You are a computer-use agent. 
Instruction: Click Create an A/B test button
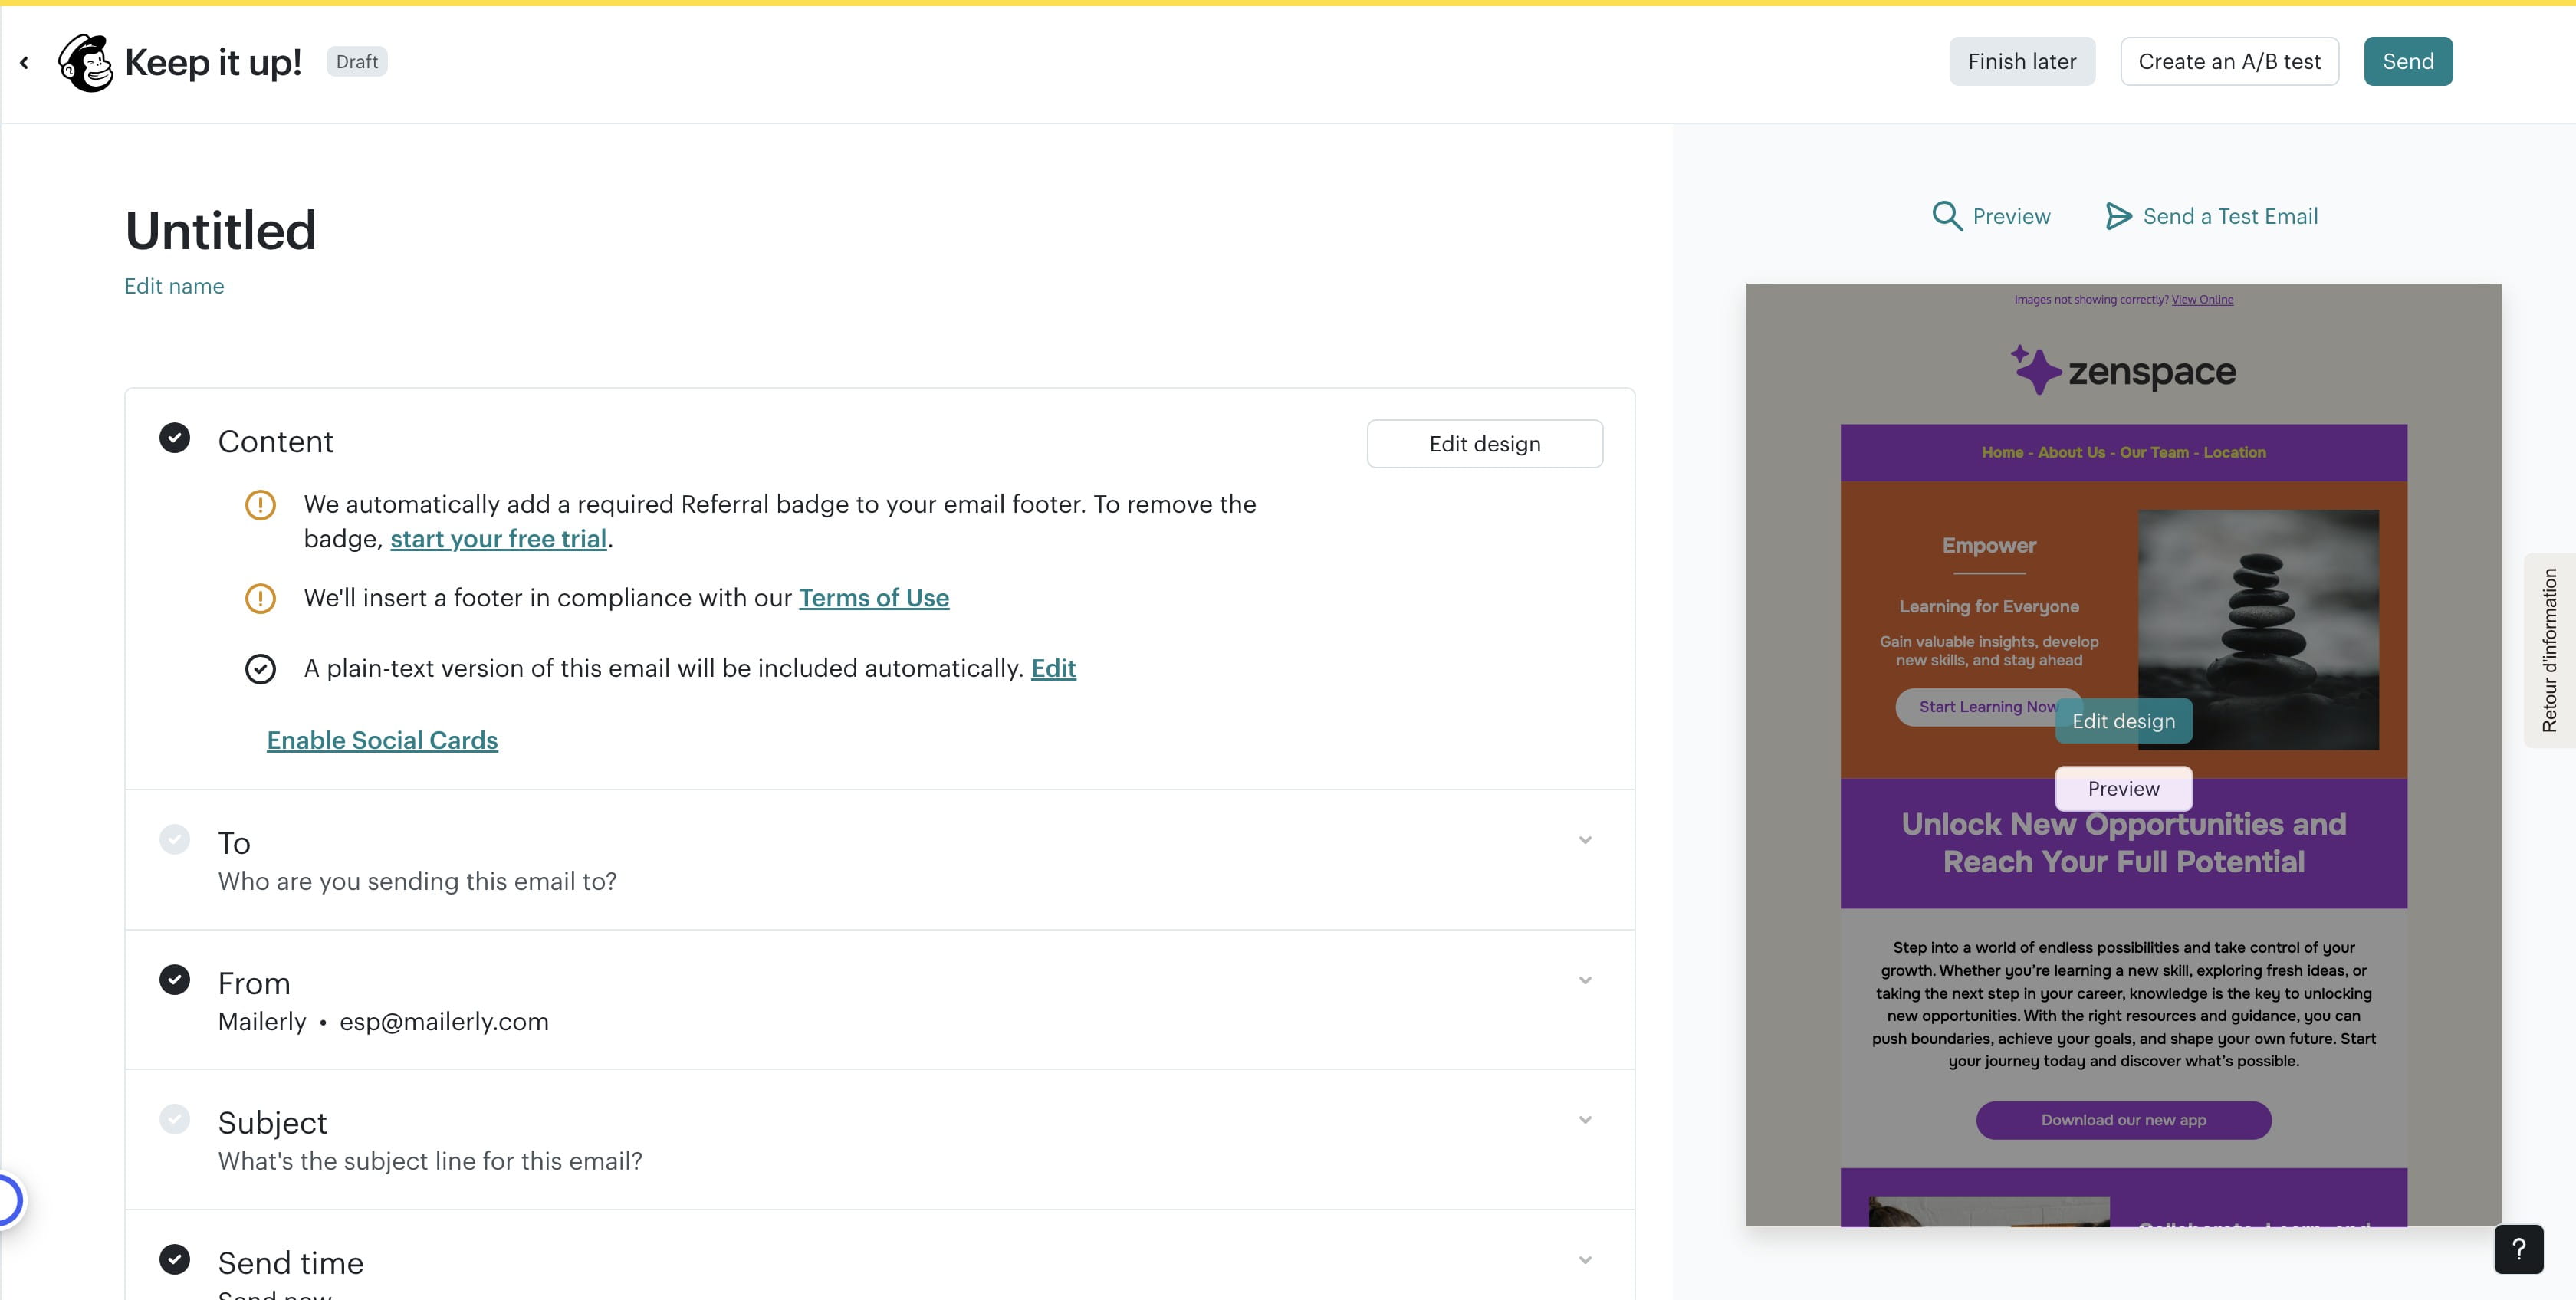pos(2229,62)
